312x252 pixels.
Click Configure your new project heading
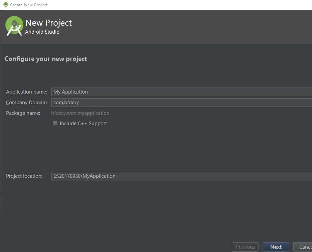coord(45,59)
